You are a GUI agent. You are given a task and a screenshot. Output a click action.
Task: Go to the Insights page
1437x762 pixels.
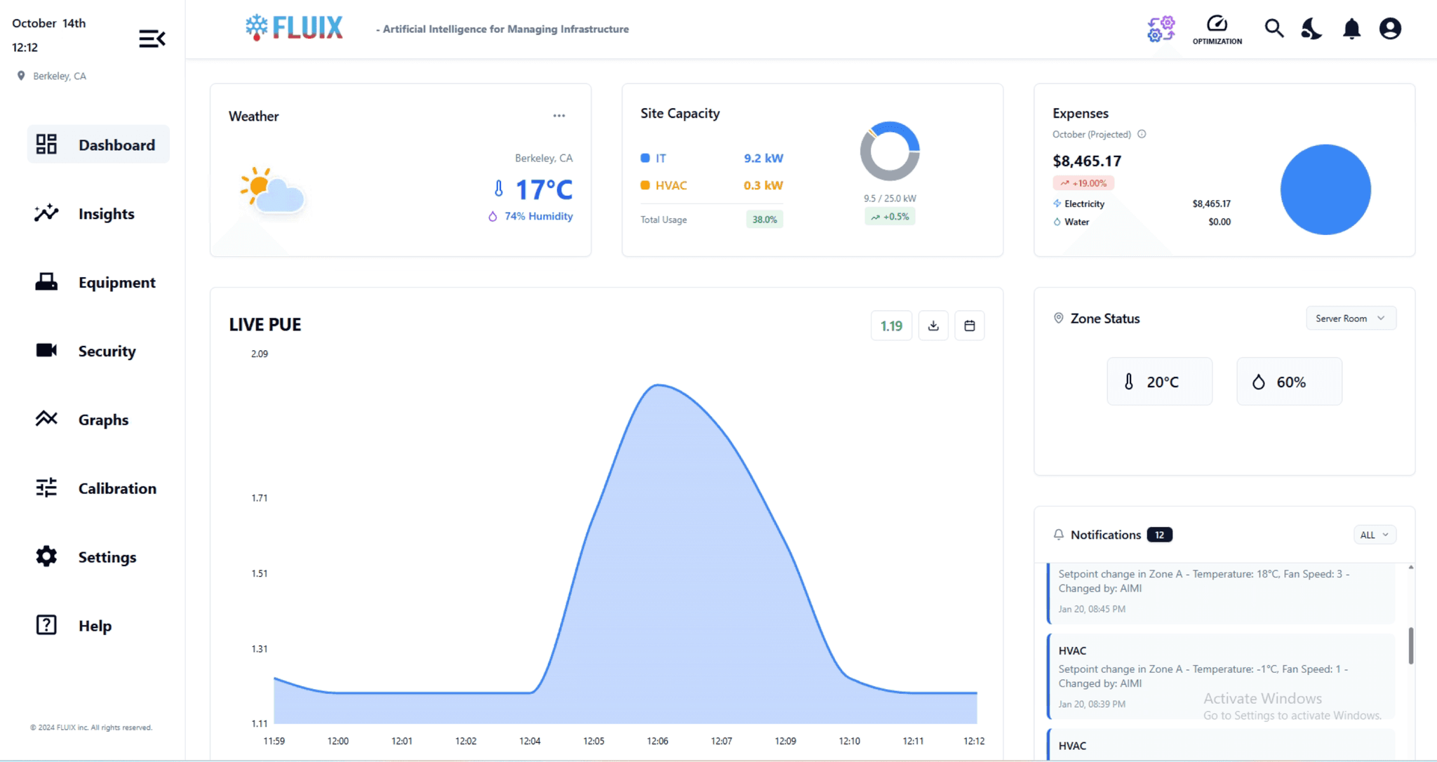tap(105, 214)
